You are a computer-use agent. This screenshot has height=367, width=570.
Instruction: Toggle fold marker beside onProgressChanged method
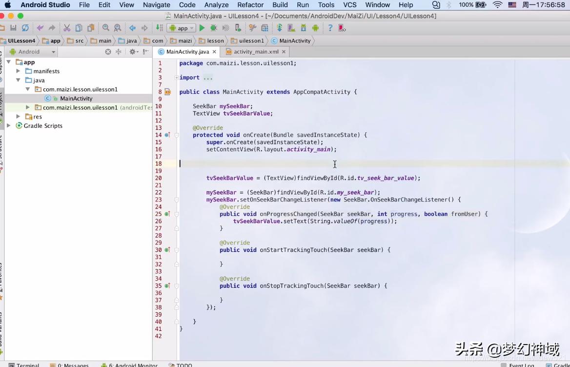click(177, 214)
